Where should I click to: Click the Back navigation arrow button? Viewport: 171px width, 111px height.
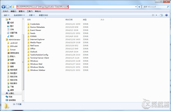coord(3,7)
